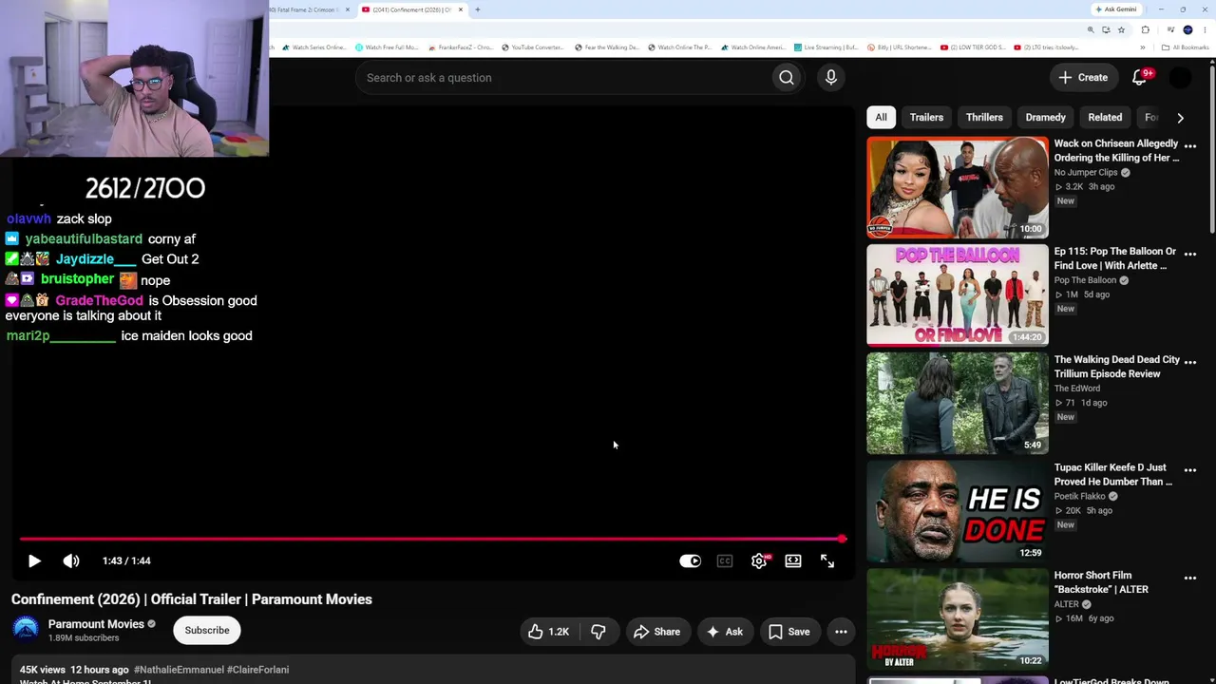Toggle closed captions CC button
1216x684 pixels.
click(725, 561)
